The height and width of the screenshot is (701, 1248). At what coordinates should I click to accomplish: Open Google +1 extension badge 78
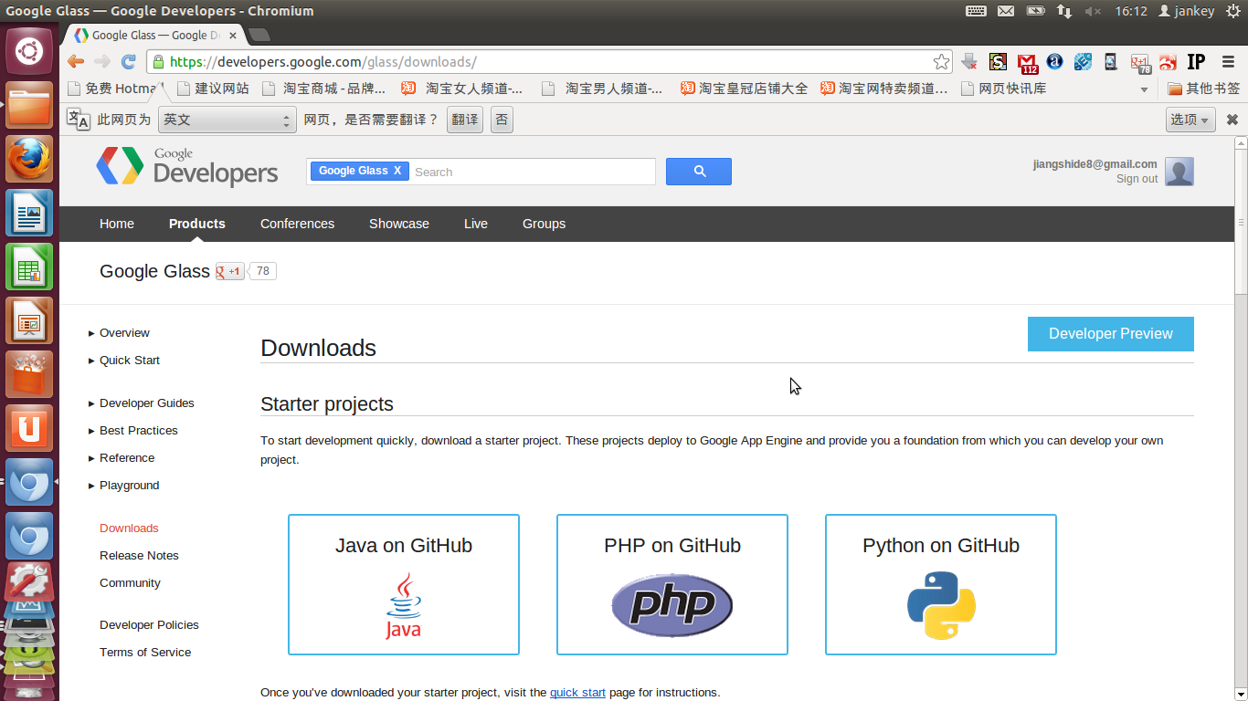click(x=1140, y=63)
